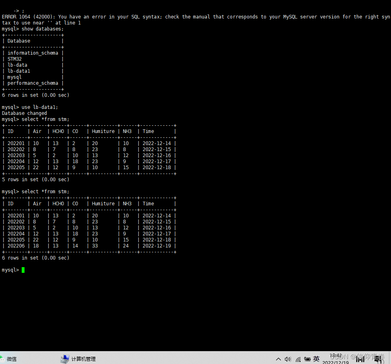This screenshot has width=391, height=364.
Task: Open the 计算机管理 taskbar app
Action: pos(78,359)
